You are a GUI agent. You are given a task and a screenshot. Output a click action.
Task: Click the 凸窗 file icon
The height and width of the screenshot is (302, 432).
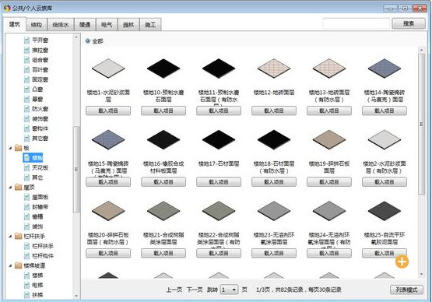(26, 90)
